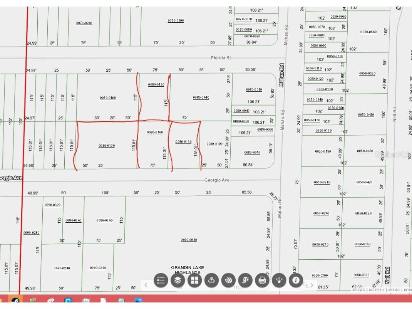This screenshot has height=309, width=412.
Task: Open the map layers panel
Action: click(x=178, y=280)
